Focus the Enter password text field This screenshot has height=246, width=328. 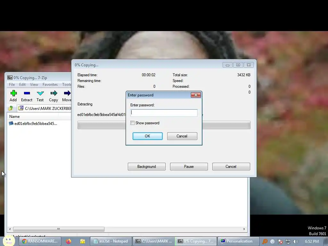coord(164,113)
